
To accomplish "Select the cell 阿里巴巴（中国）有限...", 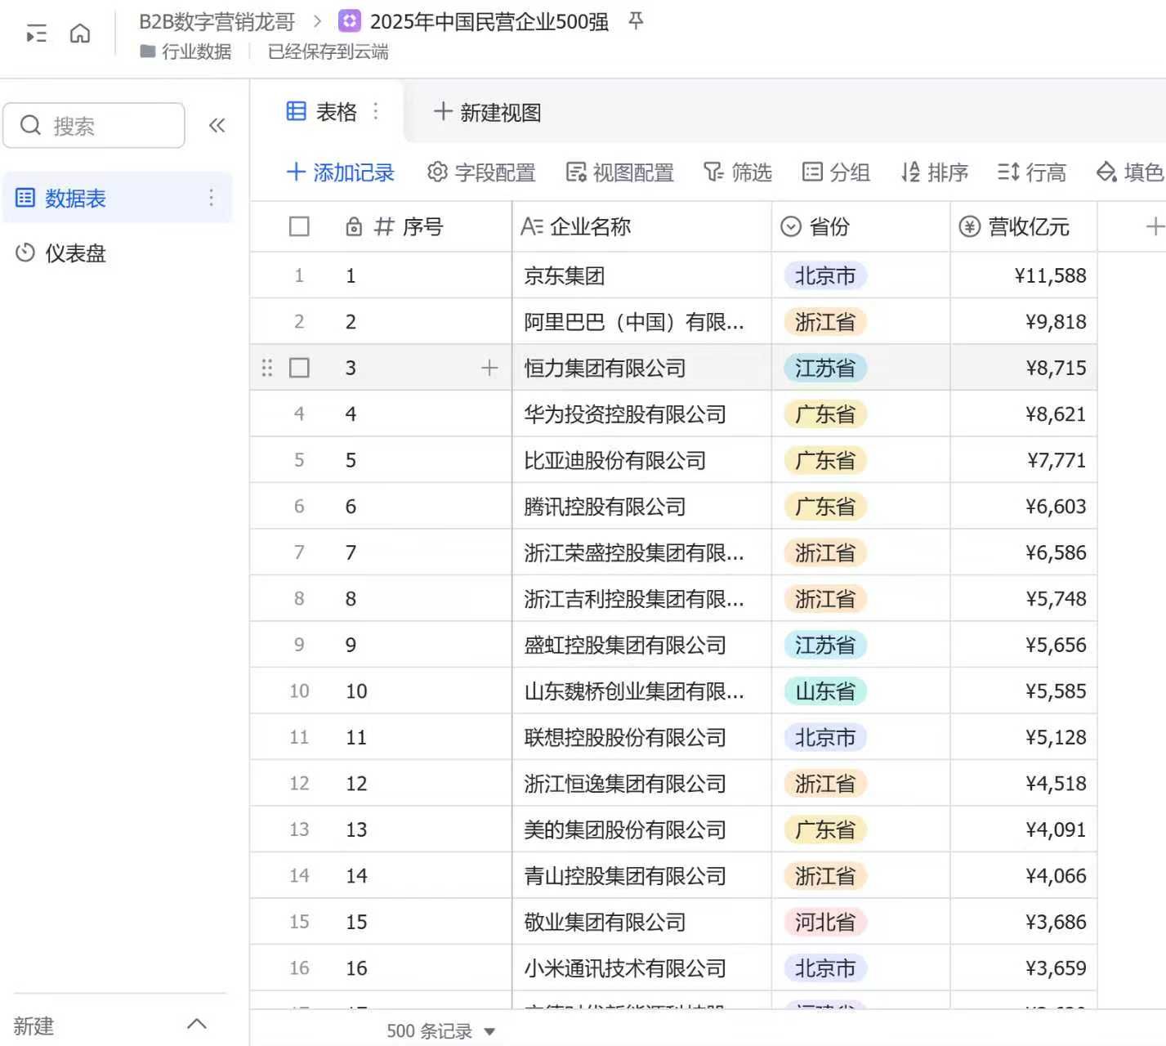I will [641, 321].
